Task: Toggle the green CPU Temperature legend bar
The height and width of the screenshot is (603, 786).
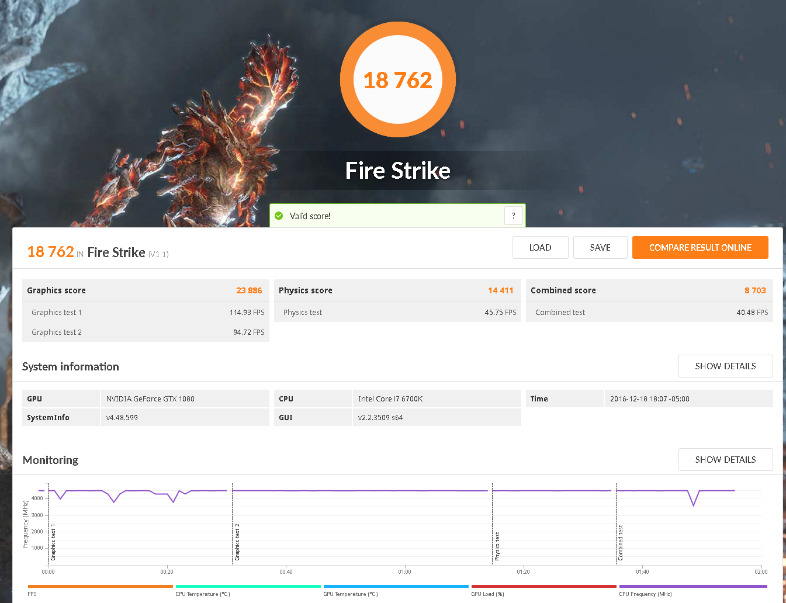Action: click(x=248, y=586)
